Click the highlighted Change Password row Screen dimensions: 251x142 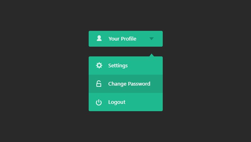pos(126,84)
